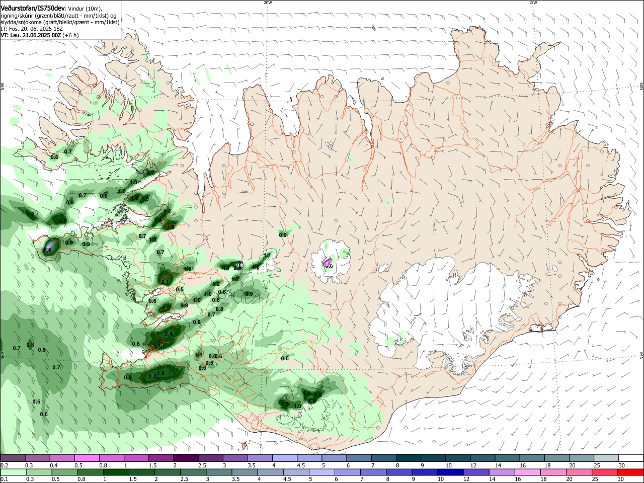The image size is (644, 483).
Task: Click the pale green swatch between 0.1 and 0.3
Action: pos(13,472)
